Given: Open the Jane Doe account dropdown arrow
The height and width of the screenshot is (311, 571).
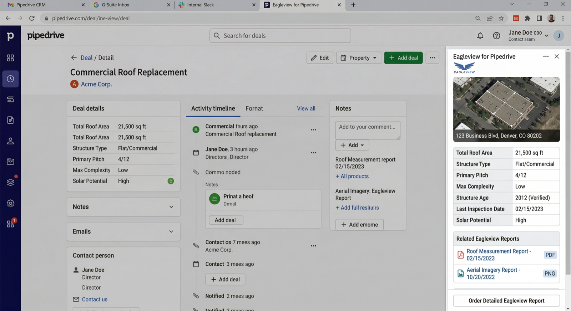Looking at the screenshot, I should tap(546, 36).
